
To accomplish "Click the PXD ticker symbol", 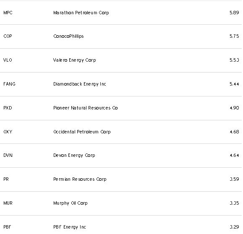I will 8,108.
